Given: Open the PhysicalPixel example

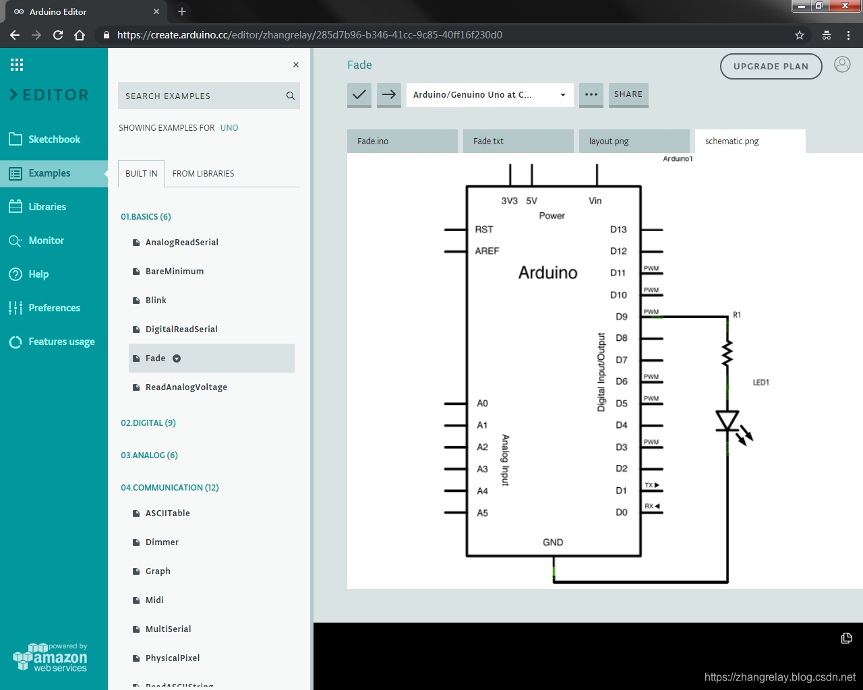Looking at the screenshot, I should point(173,658).
